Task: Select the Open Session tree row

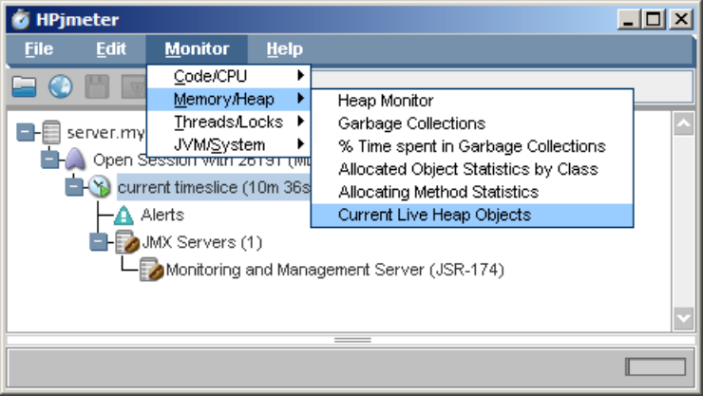Action: pos(201,160)
